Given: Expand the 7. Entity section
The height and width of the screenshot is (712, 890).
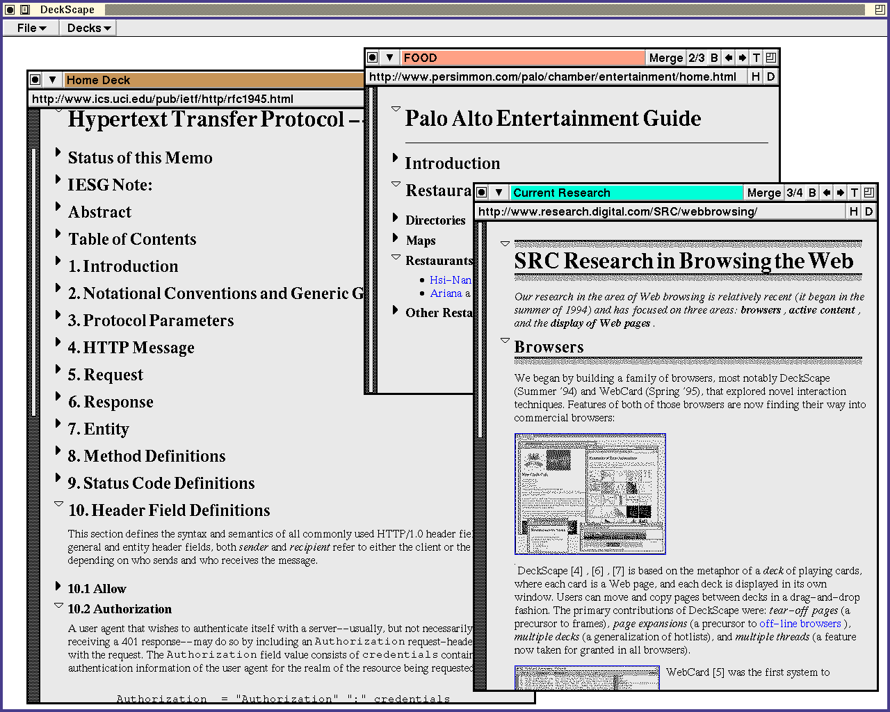Looking at the screenshot, I should (58, 423).
